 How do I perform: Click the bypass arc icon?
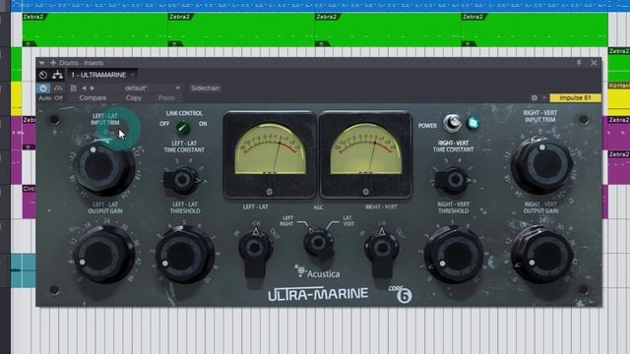(58, 88)
